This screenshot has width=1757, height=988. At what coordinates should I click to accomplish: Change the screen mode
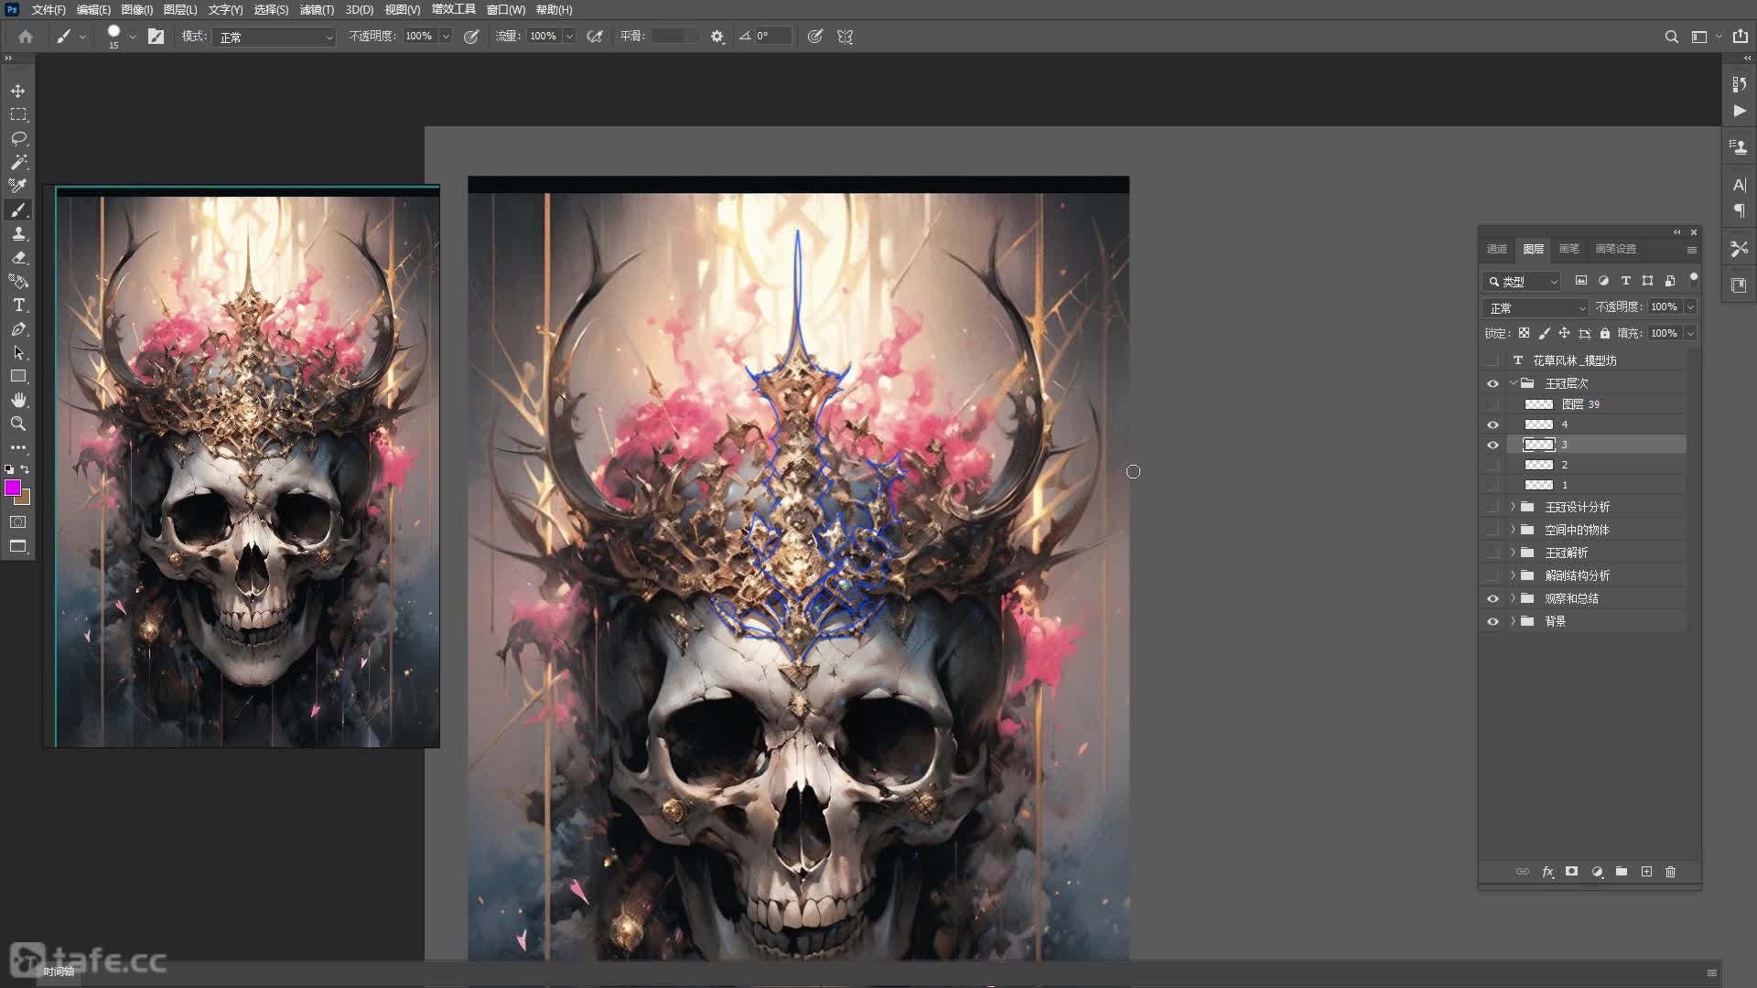18,547
